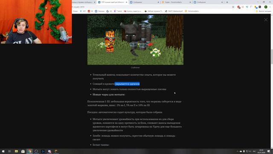Open the blue app icon beside OBS
Image resolution: width=273 pixels, height=154 pixels.
43,151
